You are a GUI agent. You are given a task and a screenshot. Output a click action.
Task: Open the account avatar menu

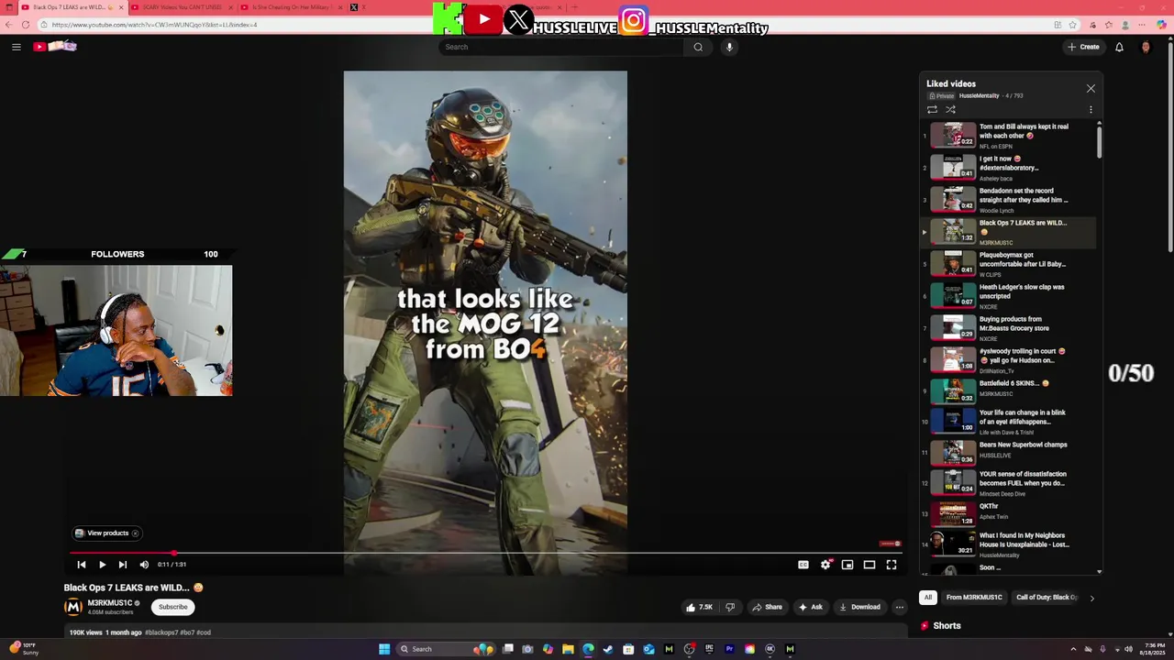pyautogui.click(x=1146, y=47)
